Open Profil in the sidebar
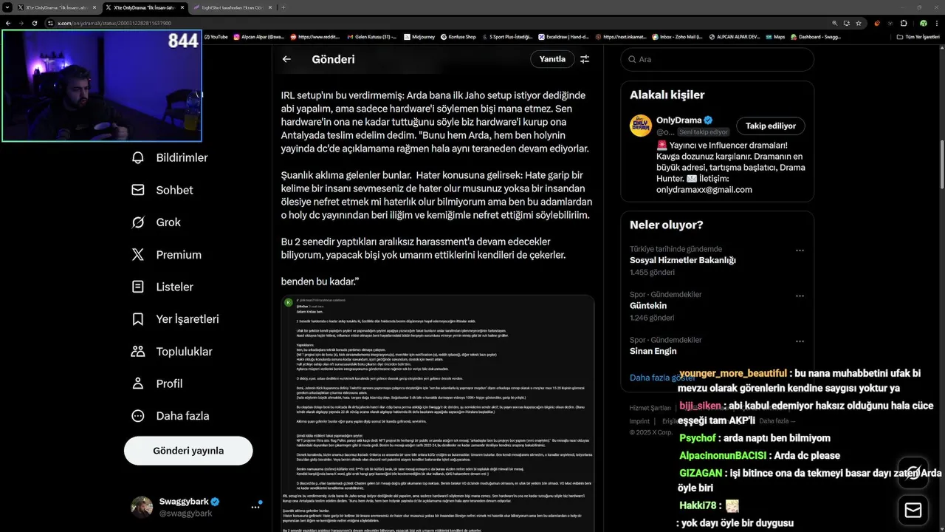Screen dimensions: 945x532 (x=157, y=383)
